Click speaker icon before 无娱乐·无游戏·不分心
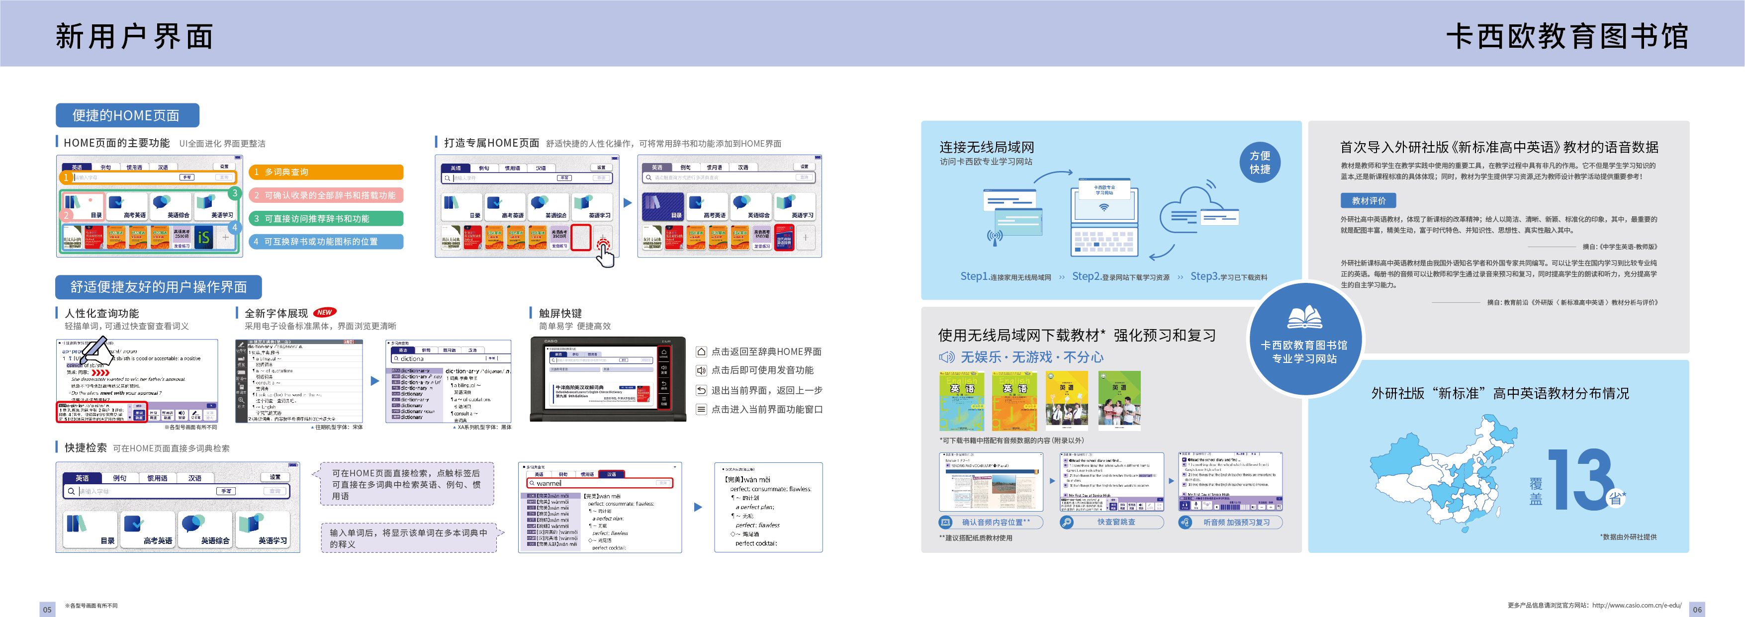The height and width of the screenshot is (617, 1745). click(x=946, y=357)
